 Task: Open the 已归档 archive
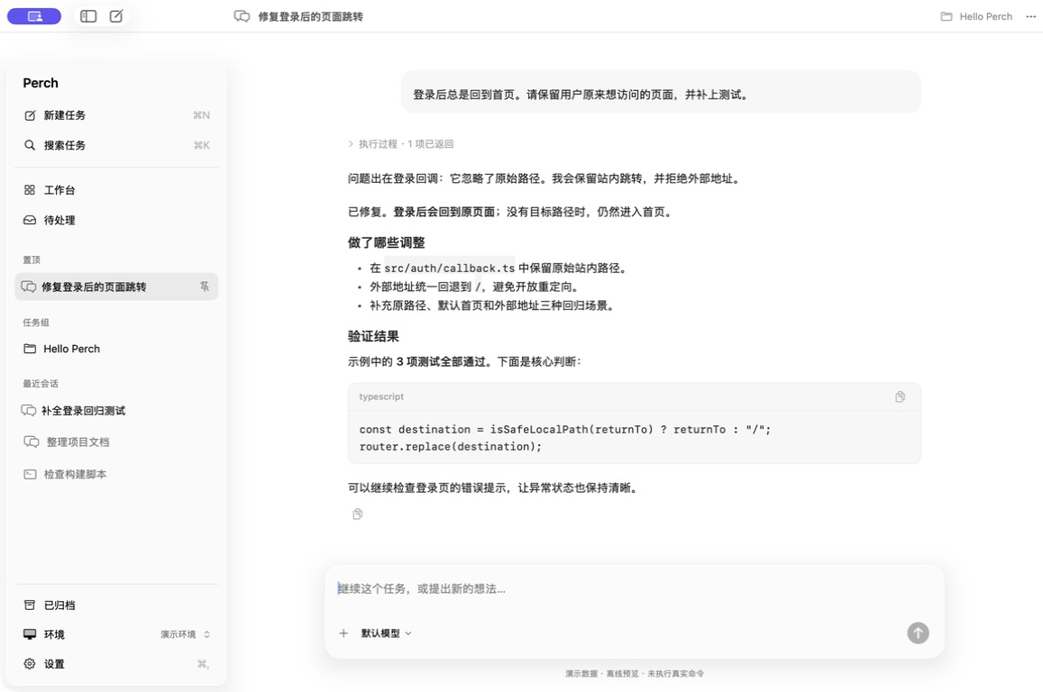pos(116,605)
